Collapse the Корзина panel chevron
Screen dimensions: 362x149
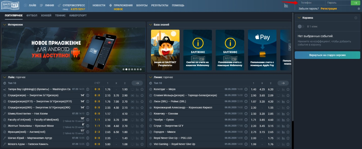299,18
